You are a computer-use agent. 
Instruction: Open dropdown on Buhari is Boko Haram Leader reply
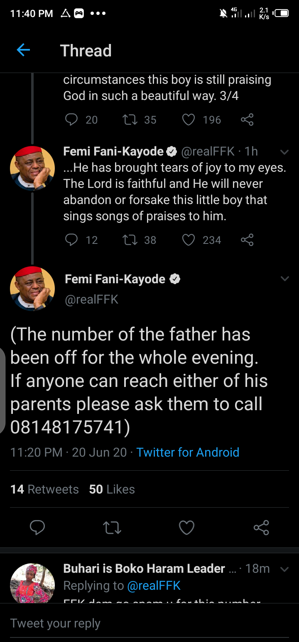284,569
